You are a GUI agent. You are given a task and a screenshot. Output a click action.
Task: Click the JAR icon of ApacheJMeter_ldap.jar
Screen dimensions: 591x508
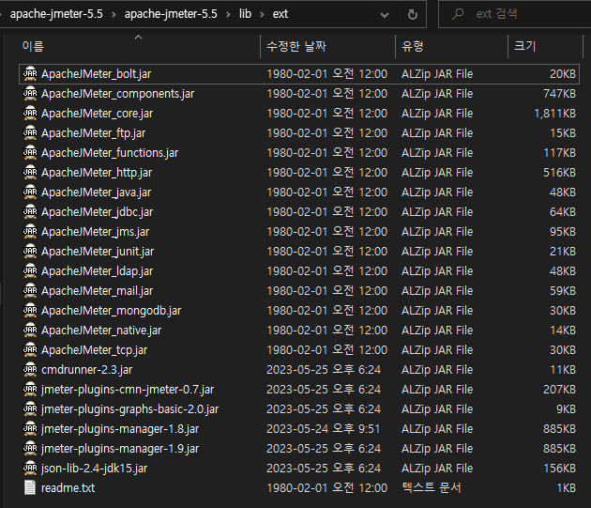point(30,271)
